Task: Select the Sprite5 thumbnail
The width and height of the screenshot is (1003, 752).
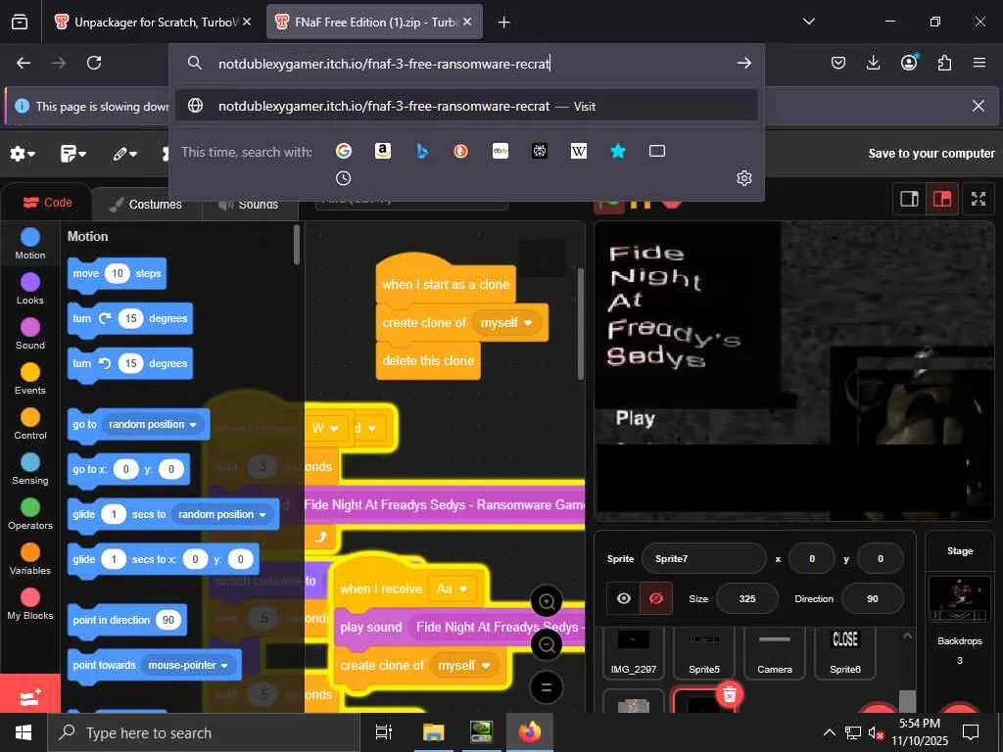Action: [x=704, y=651]
